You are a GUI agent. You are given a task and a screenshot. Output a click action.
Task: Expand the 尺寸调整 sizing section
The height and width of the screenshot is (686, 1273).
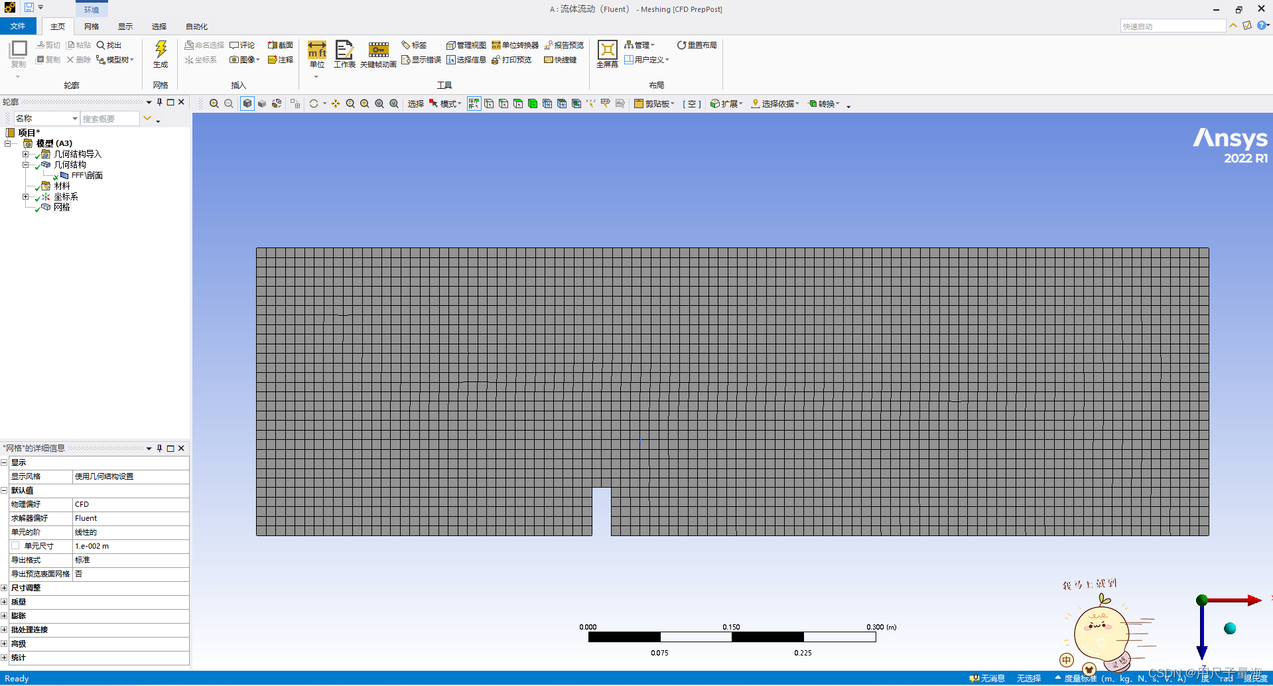4,588
